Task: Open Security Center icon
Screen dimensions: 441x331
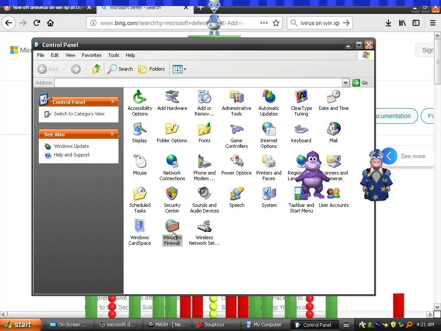Action: click(172, 200)
